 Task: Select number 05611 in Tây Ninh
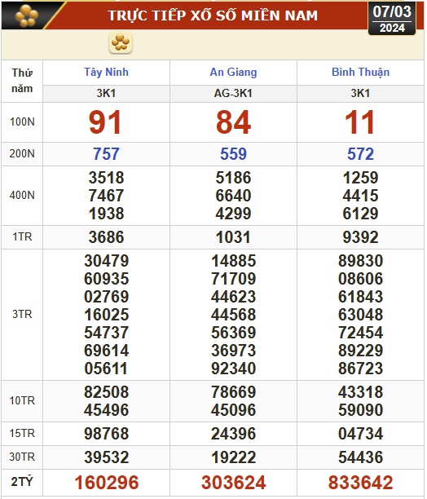click(106, 369)
